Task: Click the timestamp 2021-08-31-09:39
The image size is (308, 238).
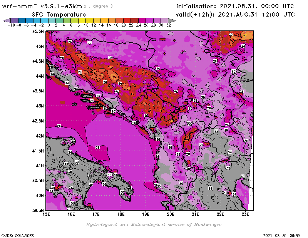Action: tap(281, 235)
